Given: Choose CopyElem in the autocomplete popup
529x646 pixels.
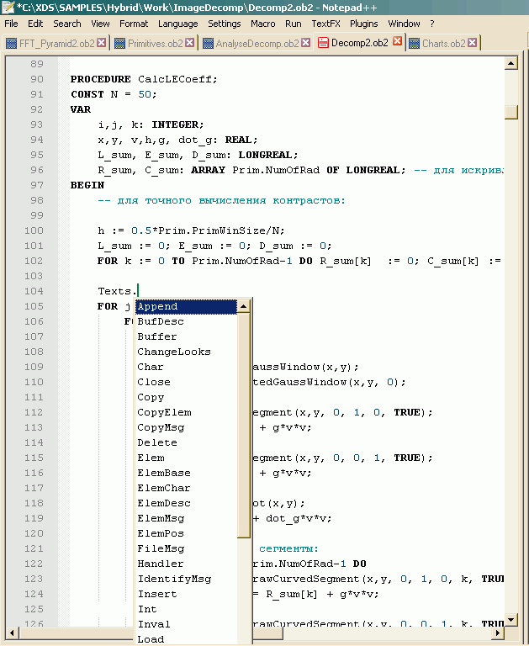Looking at the screenshot, I should tap(164, 412).
